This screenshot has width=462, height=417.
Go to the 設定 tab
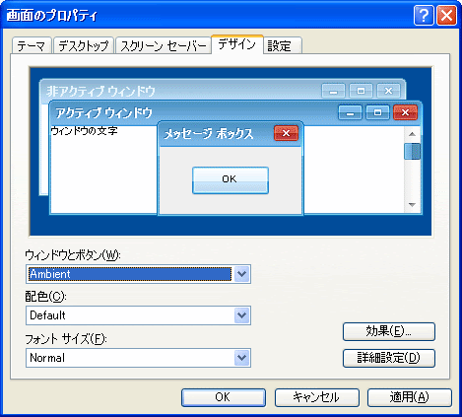[x=283, y=45]
